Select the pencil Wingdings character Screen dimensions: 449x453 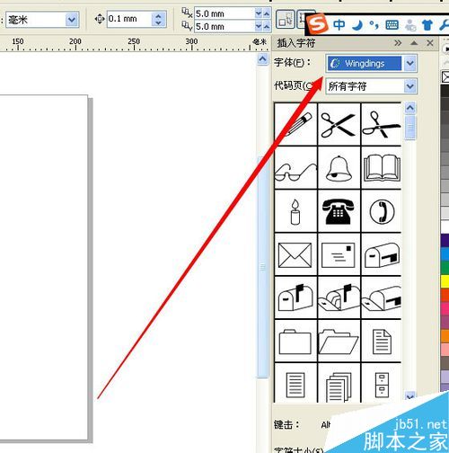(295, 124)
